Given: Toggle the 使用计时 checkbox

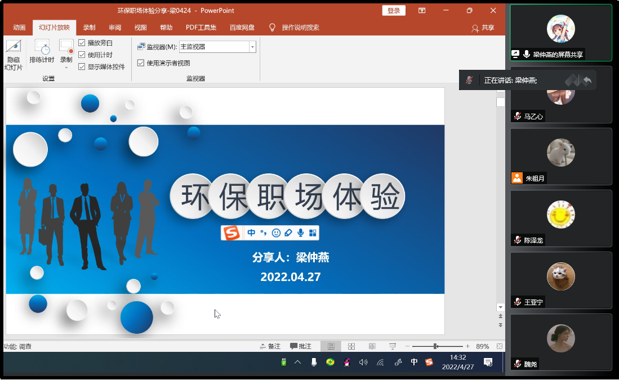Looking at the screenshot, I should (x=82, y=55).
